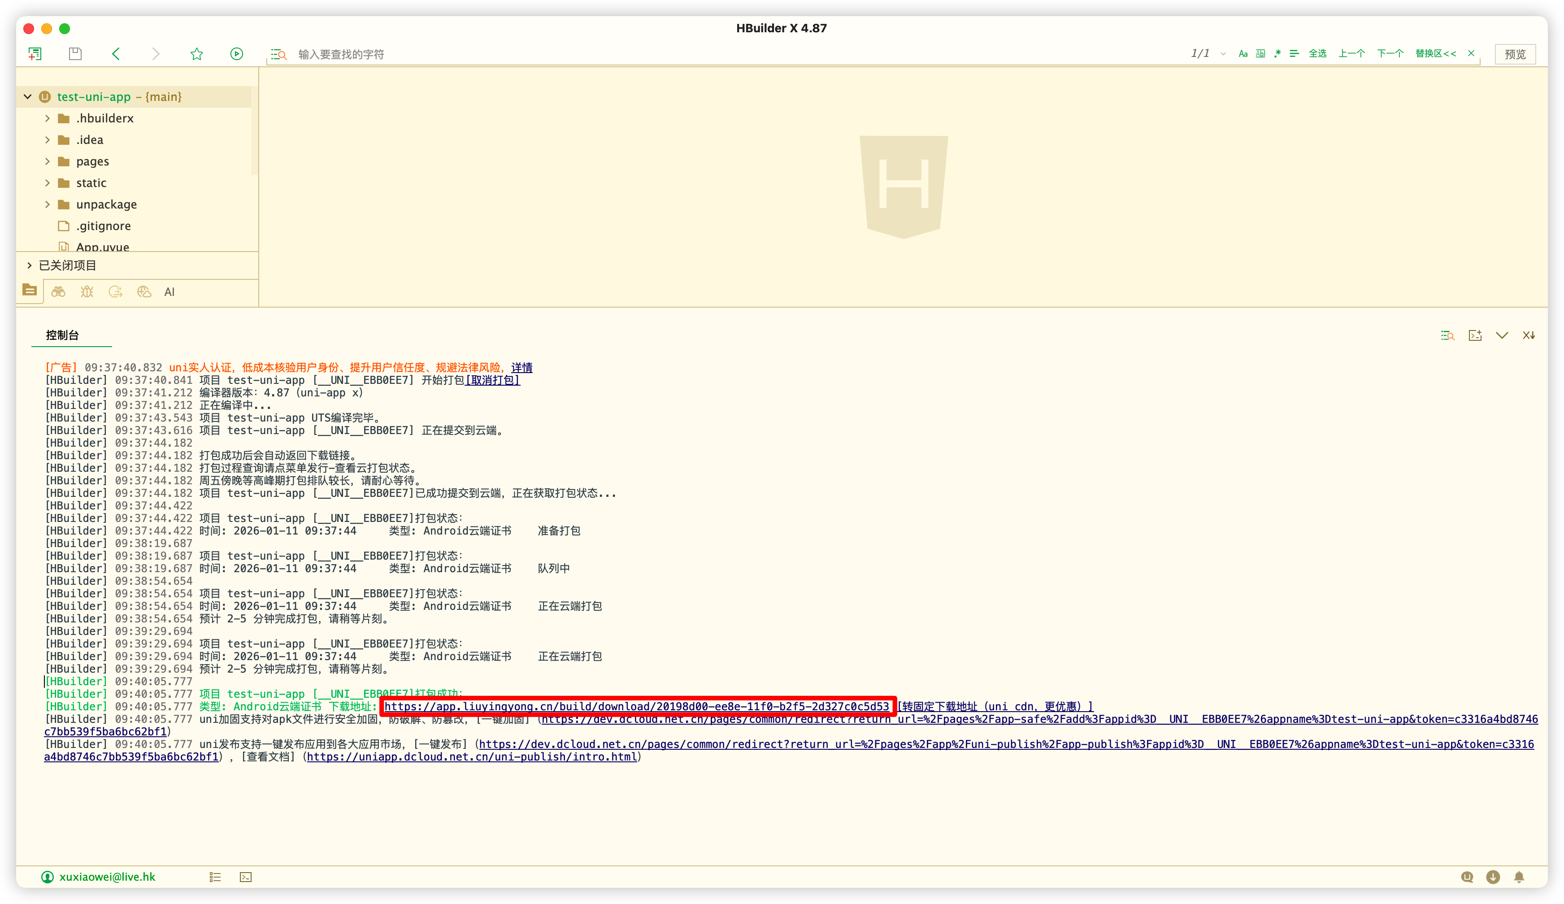This screenshot has height=904, width=1564.
Task: Select the 控制台 console tab
Action: (x=62, y=335)
